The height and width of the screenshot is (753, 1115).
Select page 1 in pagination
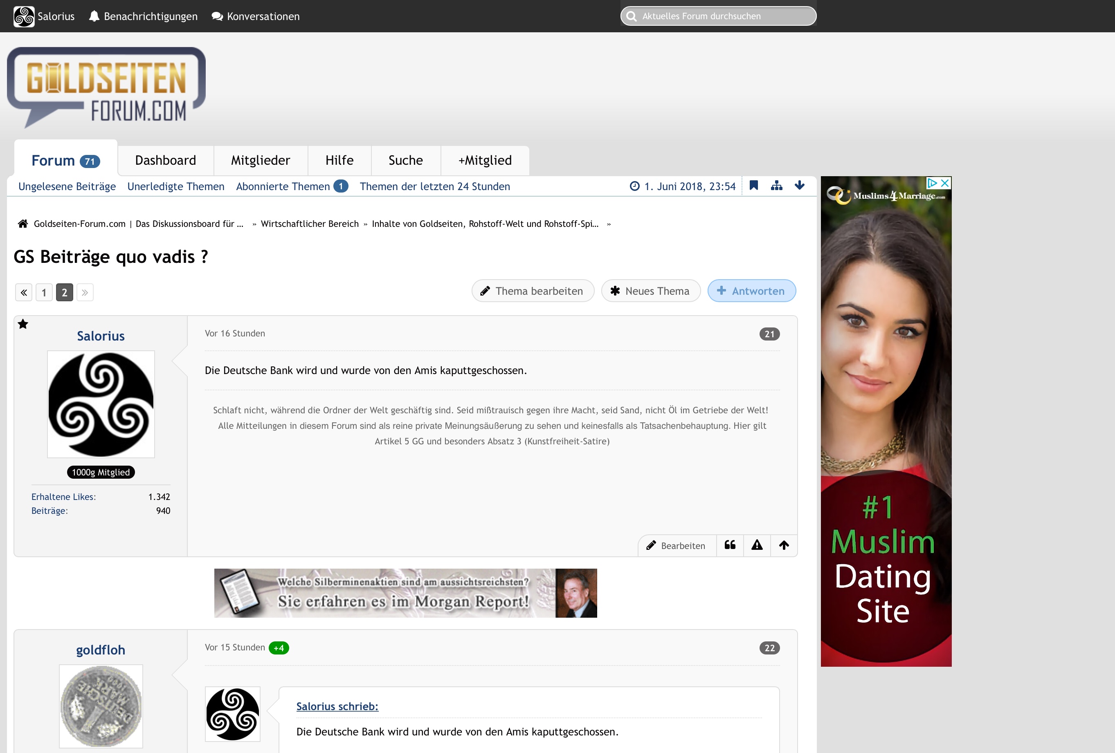click(44, 293)
